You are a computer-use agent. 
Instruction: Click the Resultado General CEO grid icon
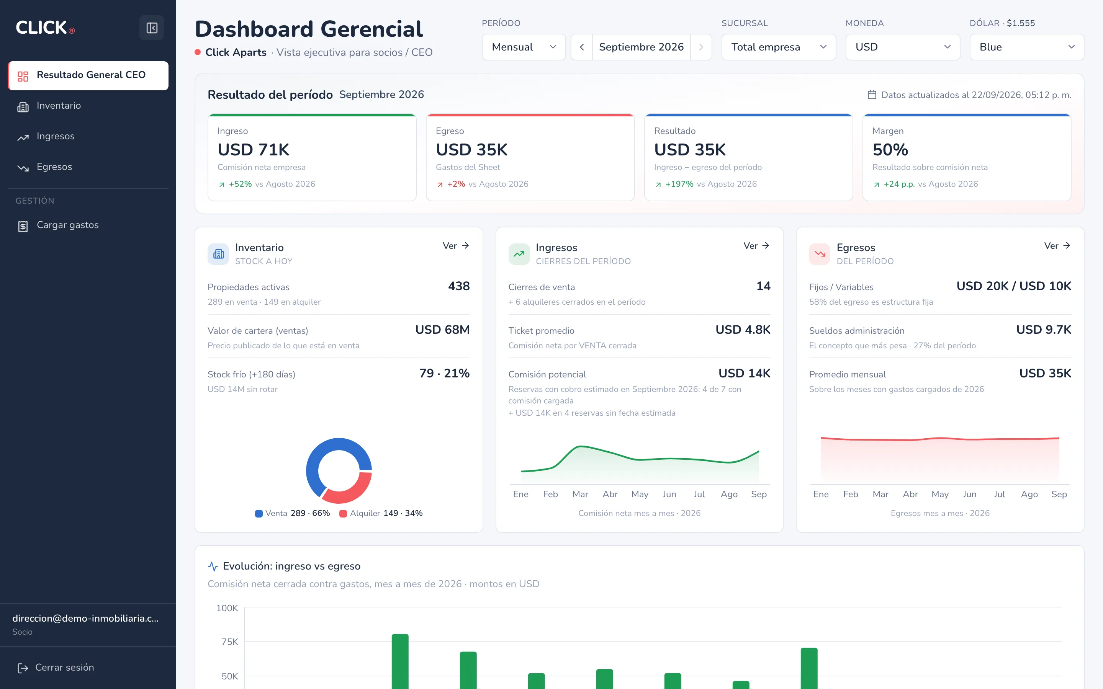23,76
